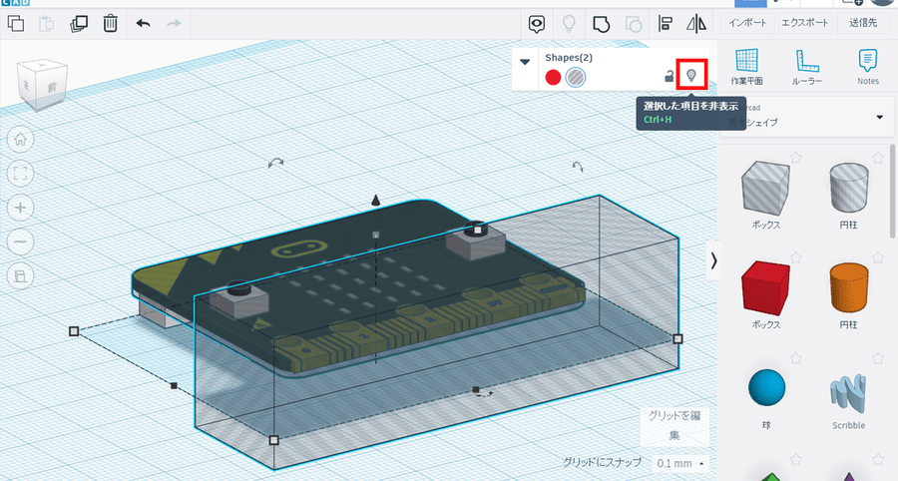Pick the Scribble shape
The height and width of the screenshot is (481, 898).
coord(849,393)
